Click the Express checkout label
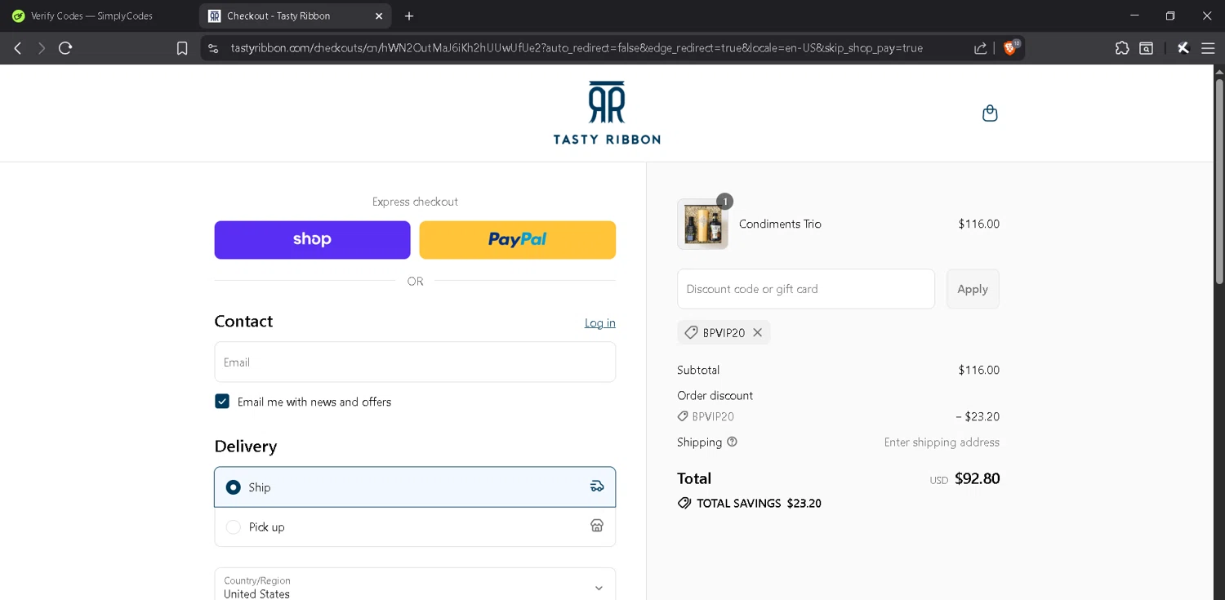 click(x=415, y=202)
